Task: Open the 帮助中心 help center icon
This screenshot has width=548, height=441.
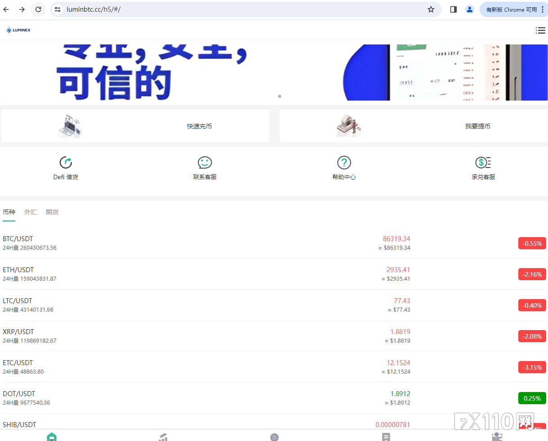Action: (344, 167)
